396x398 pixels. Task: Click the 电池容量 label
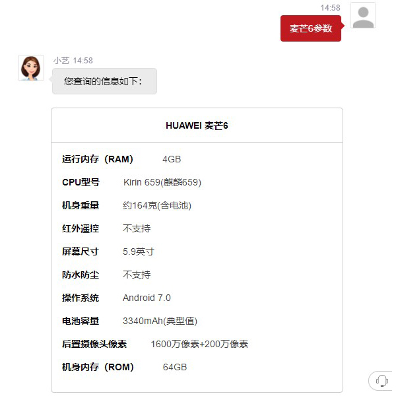(x=81, y=321)
